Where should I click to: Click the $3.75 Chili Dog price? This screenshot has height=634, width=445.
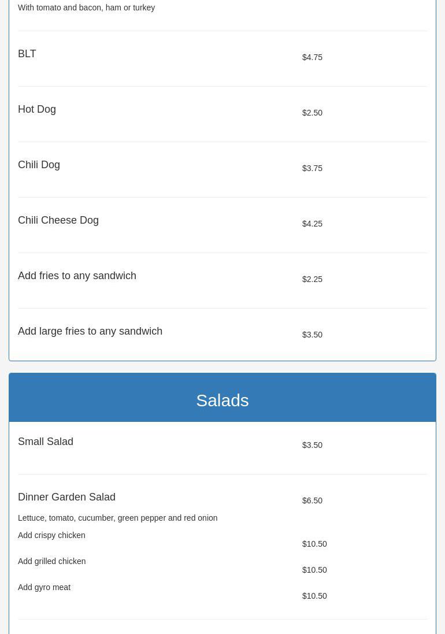coord(312,168)
